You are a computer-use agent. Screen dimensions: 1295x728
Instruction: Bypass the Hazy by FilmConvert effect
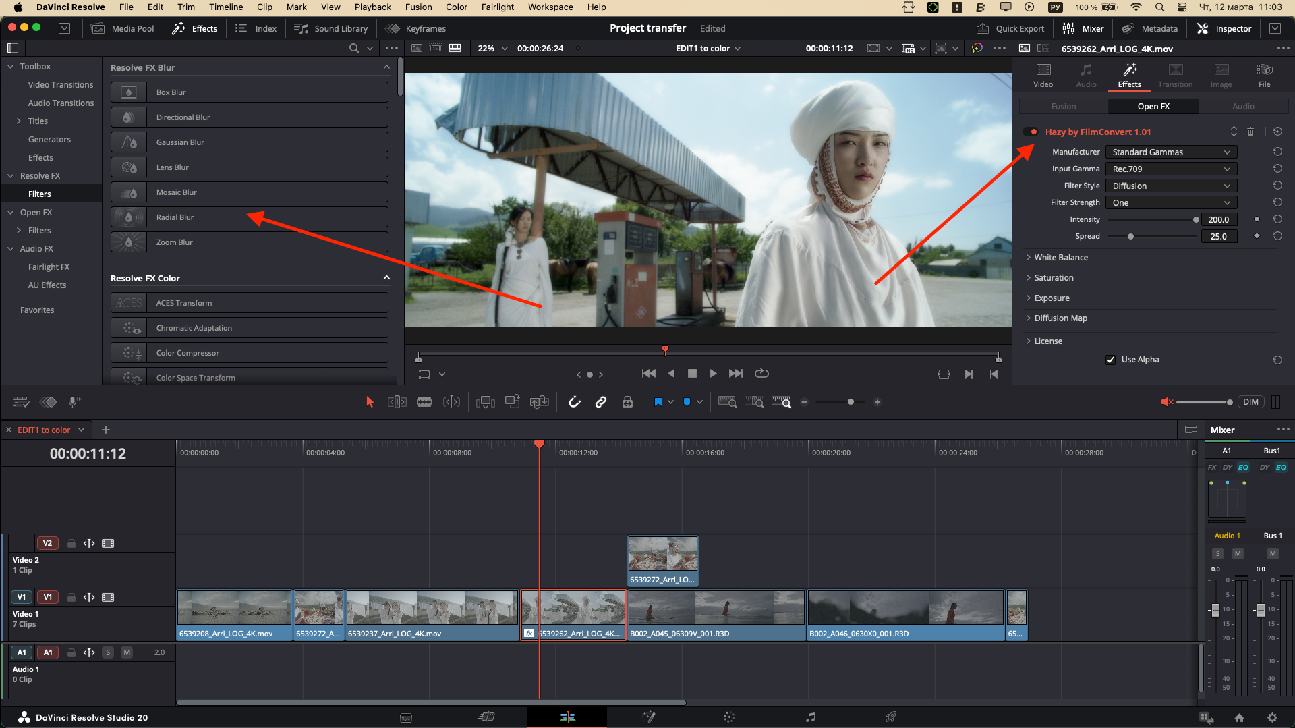coord(1029,132)
